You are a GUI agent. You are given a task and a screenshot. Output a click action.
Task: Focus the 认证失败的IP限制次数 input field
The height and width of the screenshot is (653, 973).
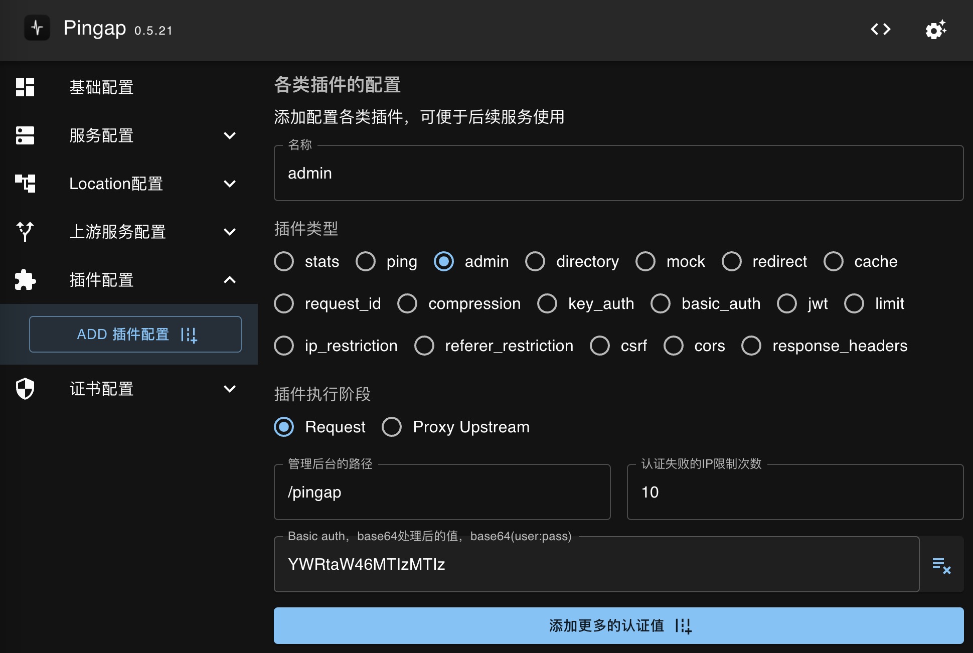click(x=795, y=492)
